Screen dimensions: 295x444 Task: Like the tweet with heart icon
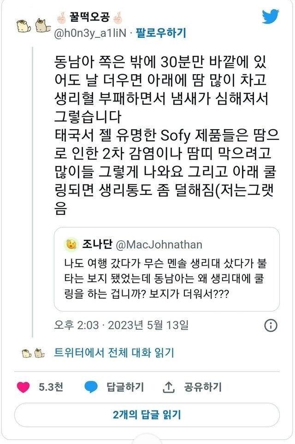[23, 387]
